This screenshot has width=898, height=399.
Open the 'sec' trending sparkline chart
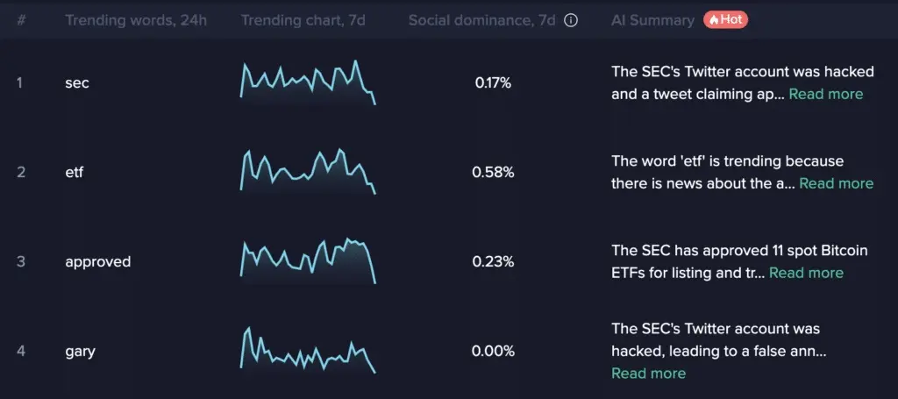coord(308,83)
